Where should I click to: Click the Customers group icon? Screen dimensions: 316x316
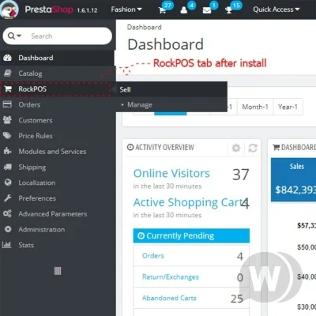pyautogui.click(x=7, y=120)
